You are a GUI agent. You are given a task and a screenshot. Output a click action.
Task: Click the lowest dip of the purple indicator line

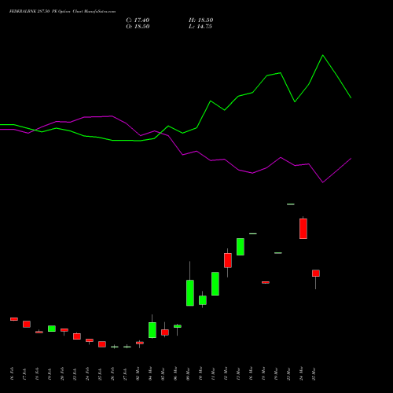click(x=322, y=182)
